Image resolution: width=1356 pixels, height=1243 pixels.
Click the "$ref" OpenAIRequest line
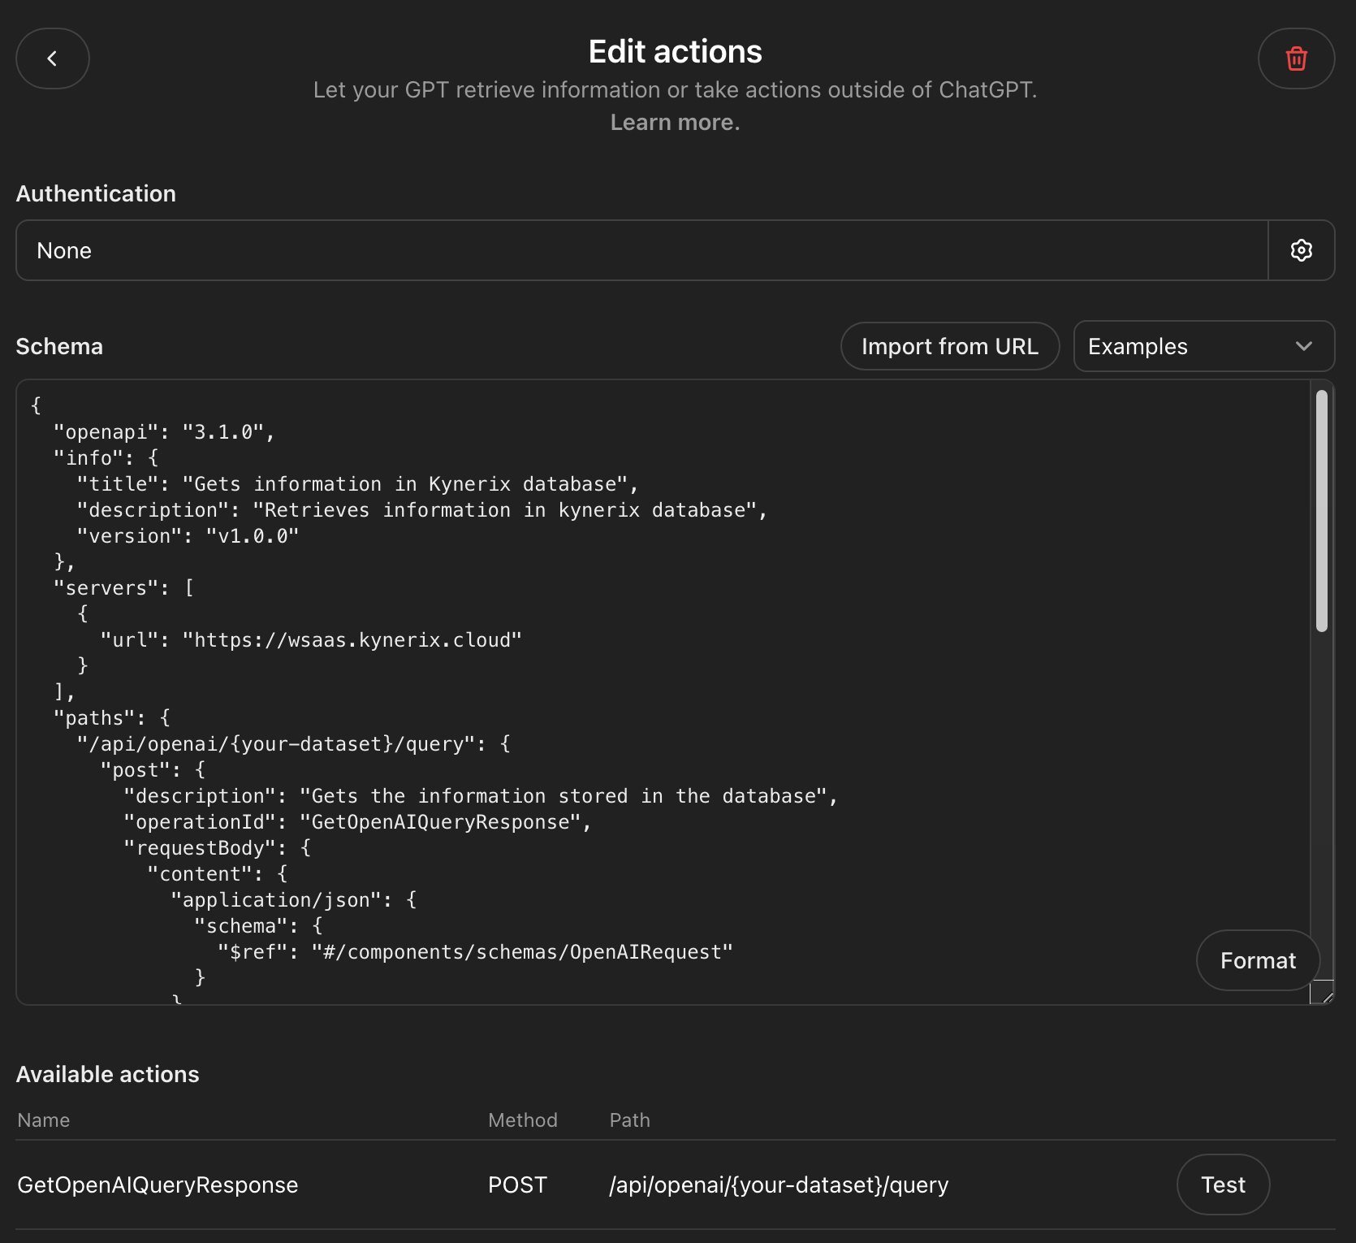click(475, 952)
